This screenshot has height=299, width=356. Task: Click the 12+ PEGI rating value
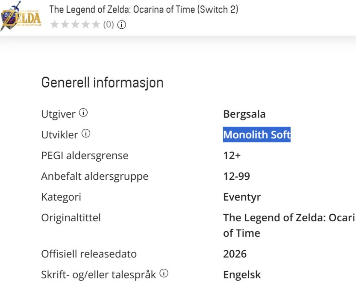tap(232, 156)
